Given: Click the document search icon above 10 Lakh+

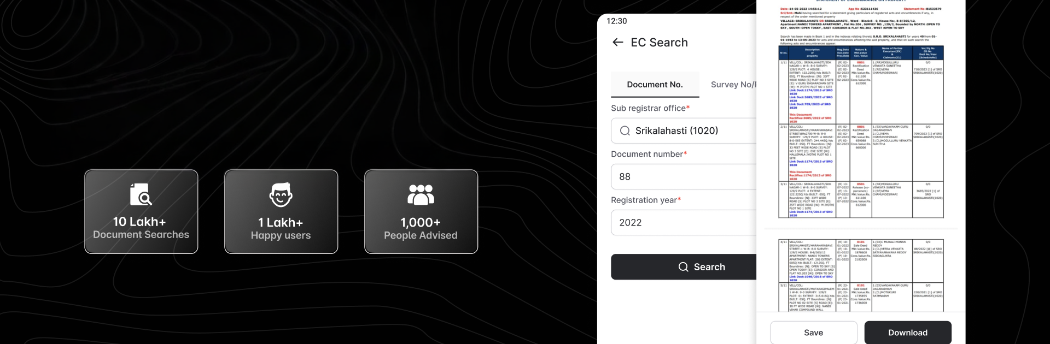Looking at the screenshot, I should pos(141,194).
